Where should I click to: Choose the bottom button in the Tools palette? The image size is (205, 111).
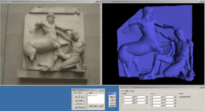click(112, 105)
